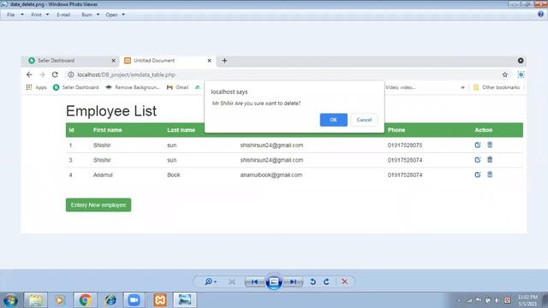Viewport: 548px width, 308px height.
Task: Delete the Anamul employee row
Action: point(490,175)
